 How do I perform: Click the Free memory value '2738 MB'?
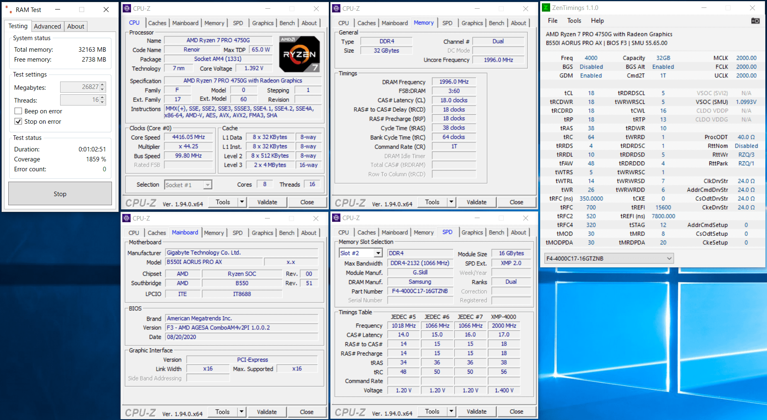click(94, 60)
